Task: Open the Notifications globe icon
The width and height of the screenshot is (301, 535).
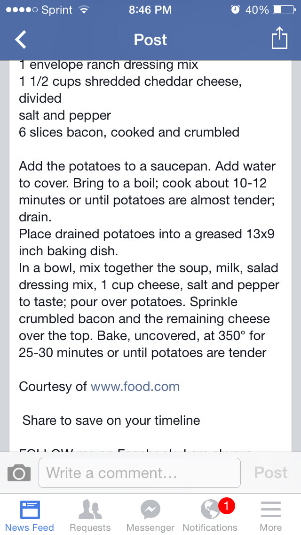Action: pyautogui.click(x=210, y=510)
